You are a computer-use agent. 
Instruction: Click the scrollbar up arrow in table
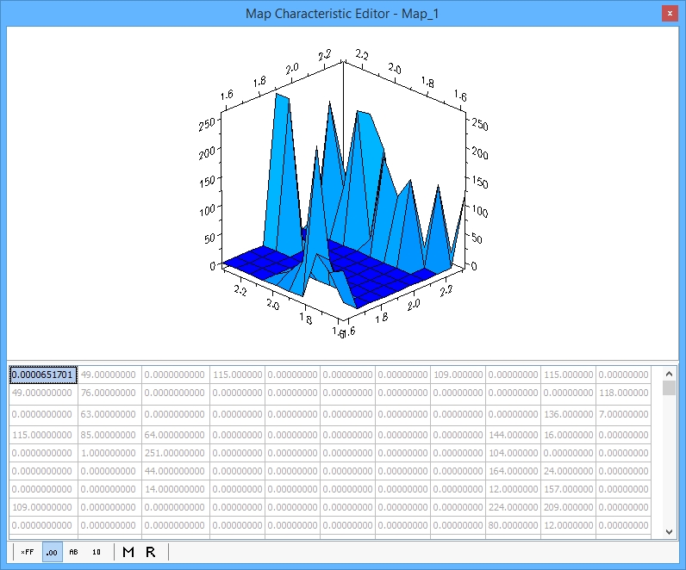tap(670, 374)
